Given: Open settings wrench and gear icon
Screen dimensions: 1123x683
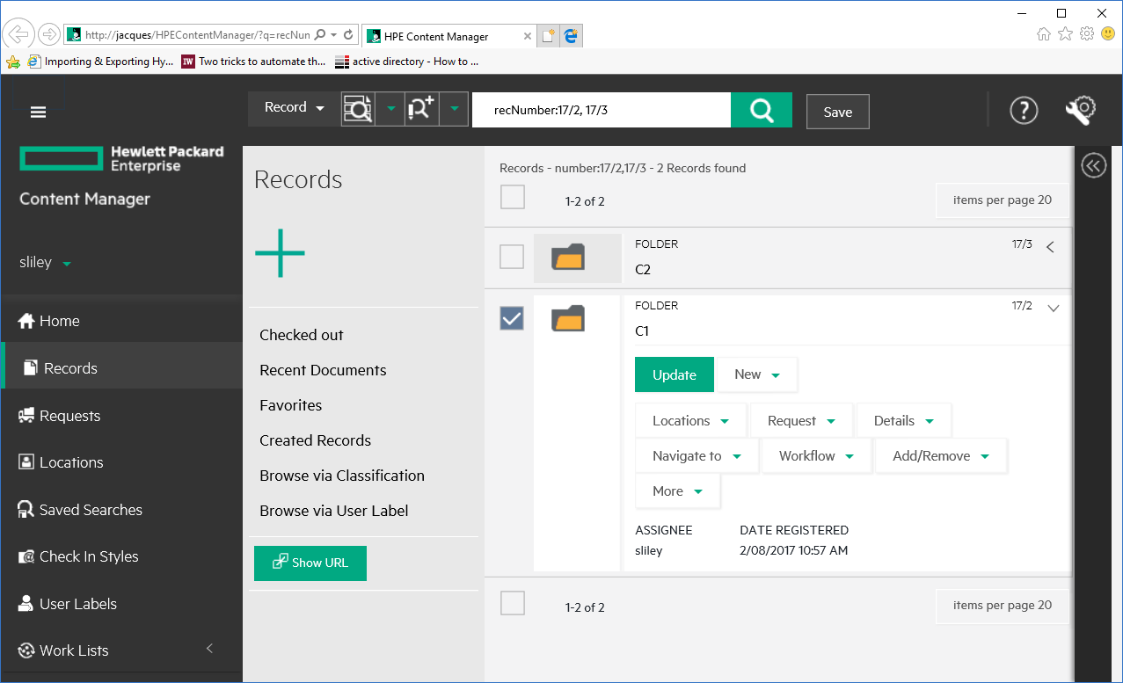Looking at the screenshot, I should tap(1079, 110).
